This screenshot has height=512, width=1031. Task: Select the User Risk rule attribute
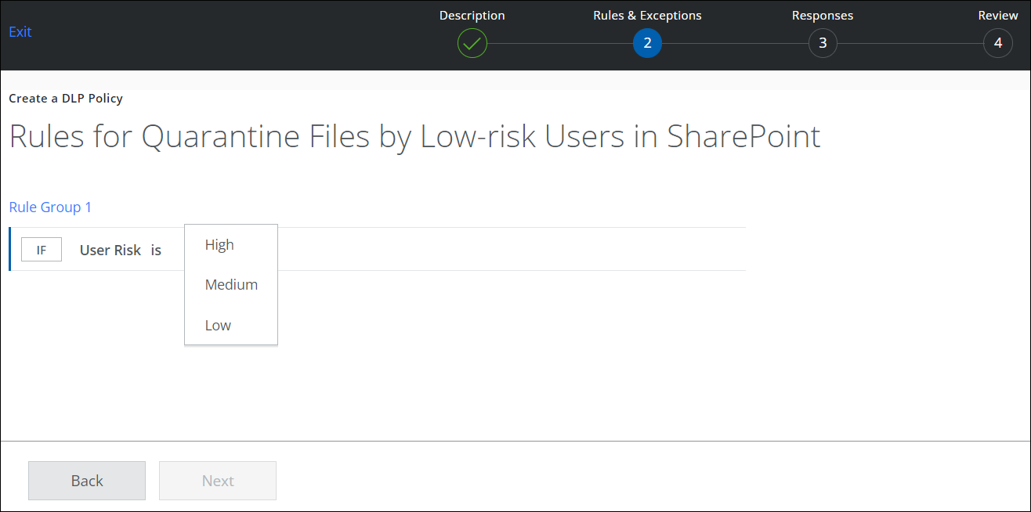click(110, 250)
